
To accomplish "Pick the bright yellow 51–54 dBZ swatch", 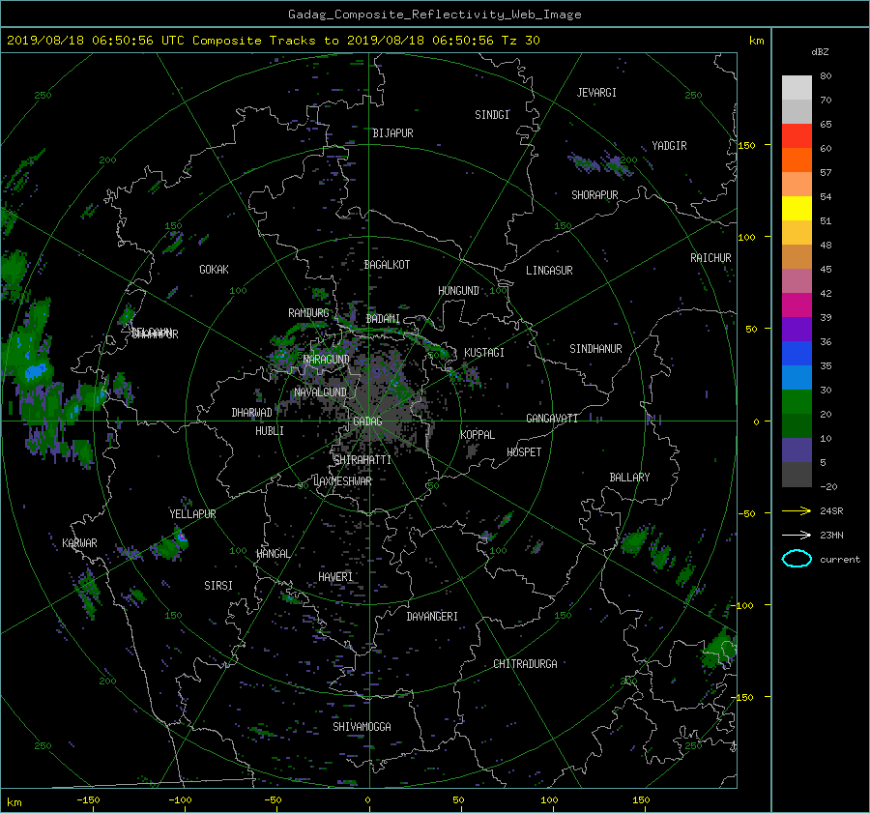I will coord(797,208).
